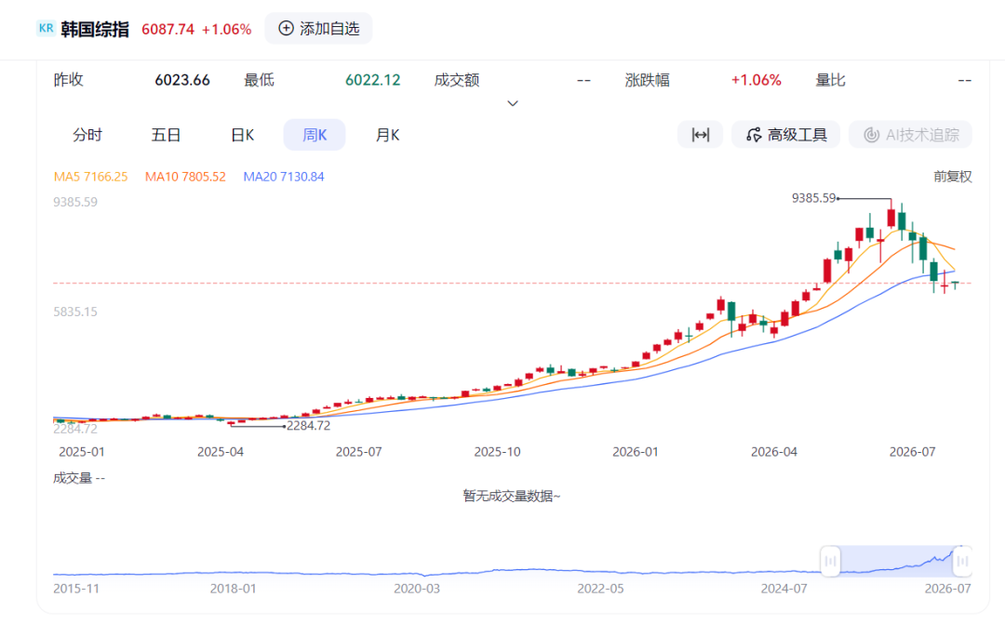Screen dimensions: 1005x624
Task: Click the 暂无成交量数据 message
Action: tap(512, 496)
